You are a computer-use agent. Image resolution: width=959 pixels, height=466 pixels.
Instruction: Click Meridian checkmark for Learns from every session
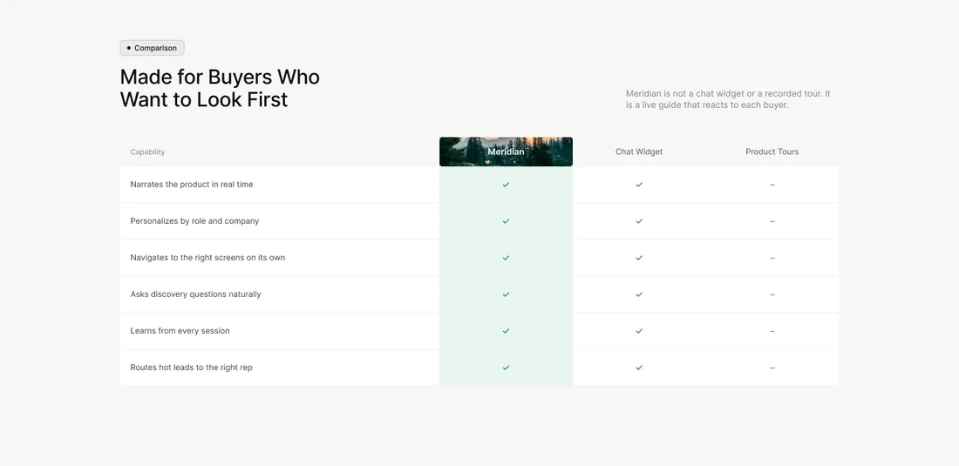coord(506,331)
